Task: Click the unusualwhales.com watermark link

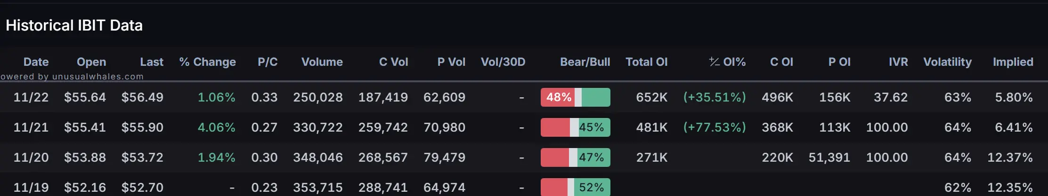Action: [73, 77]
